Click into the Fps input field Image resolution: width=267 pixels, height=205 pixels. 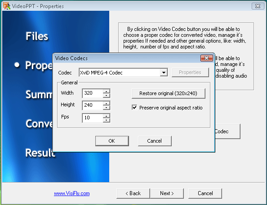[93, 118]
